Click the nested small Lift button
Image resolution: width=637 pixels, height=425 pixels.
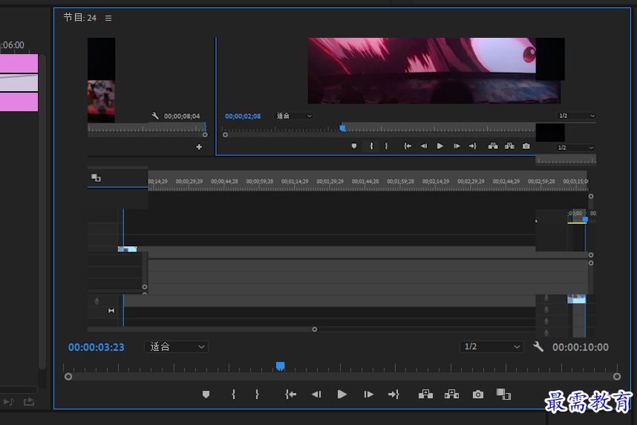point(493,146)
